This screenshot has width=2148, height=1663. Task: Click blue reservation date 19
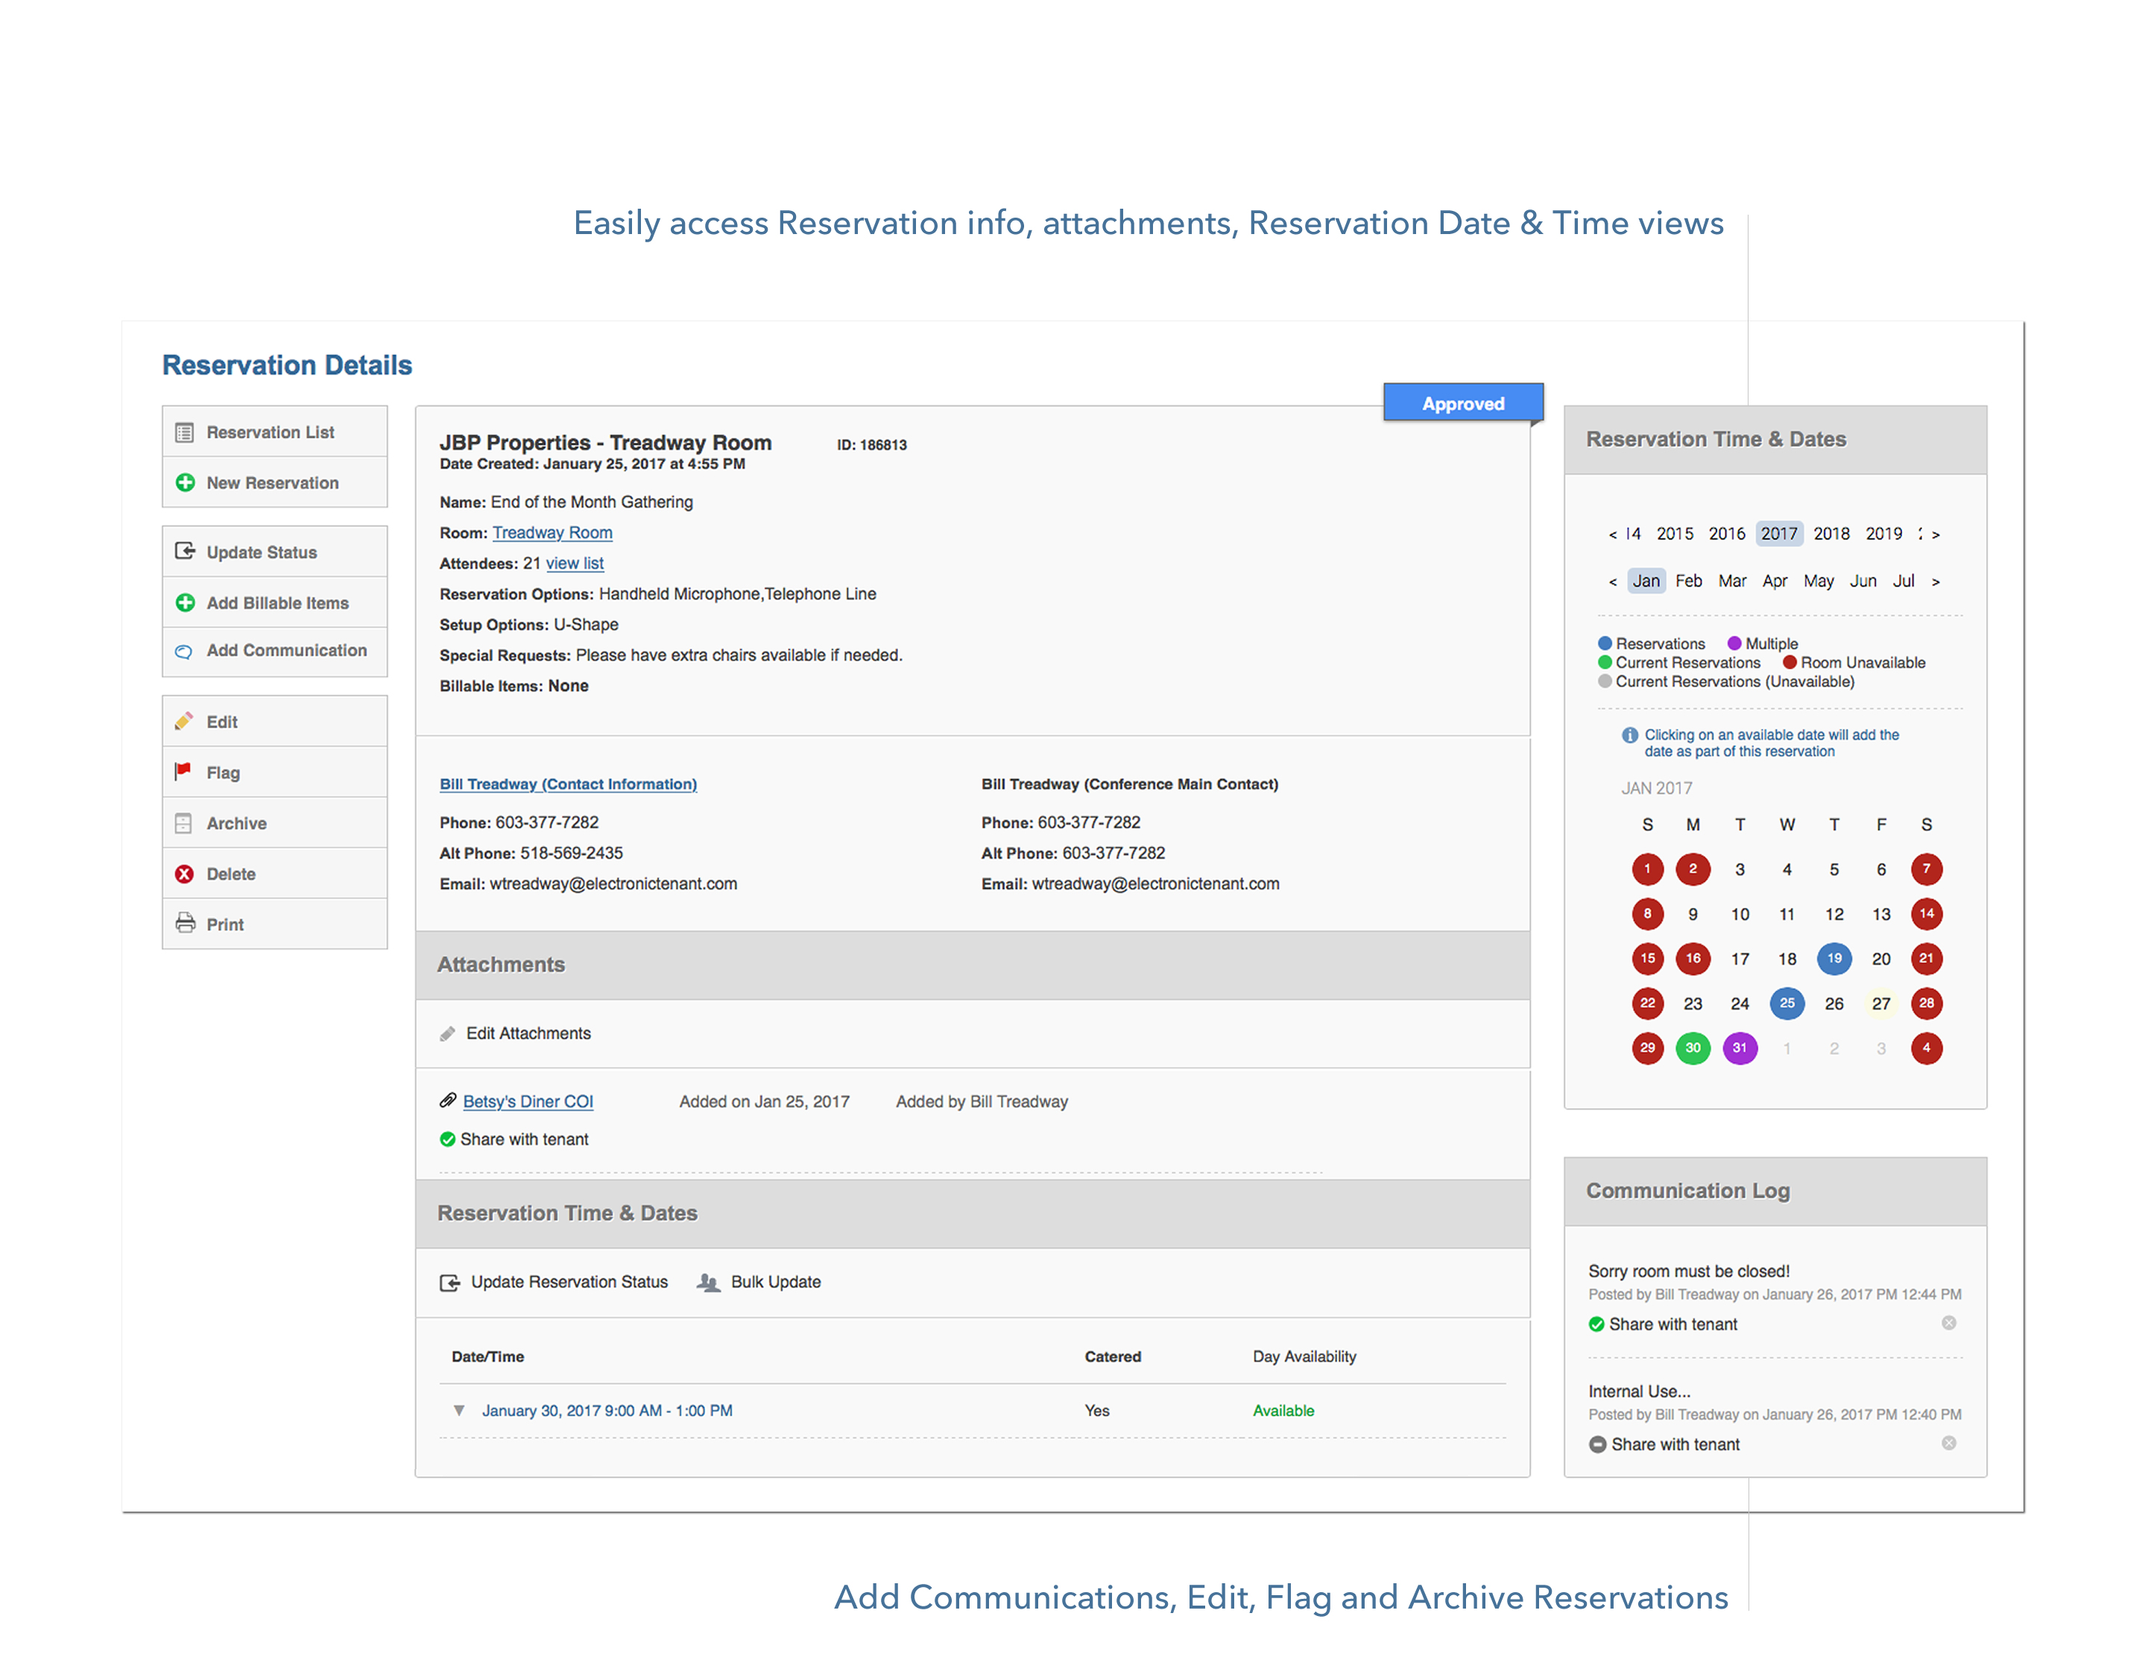tap(1834, 959)
